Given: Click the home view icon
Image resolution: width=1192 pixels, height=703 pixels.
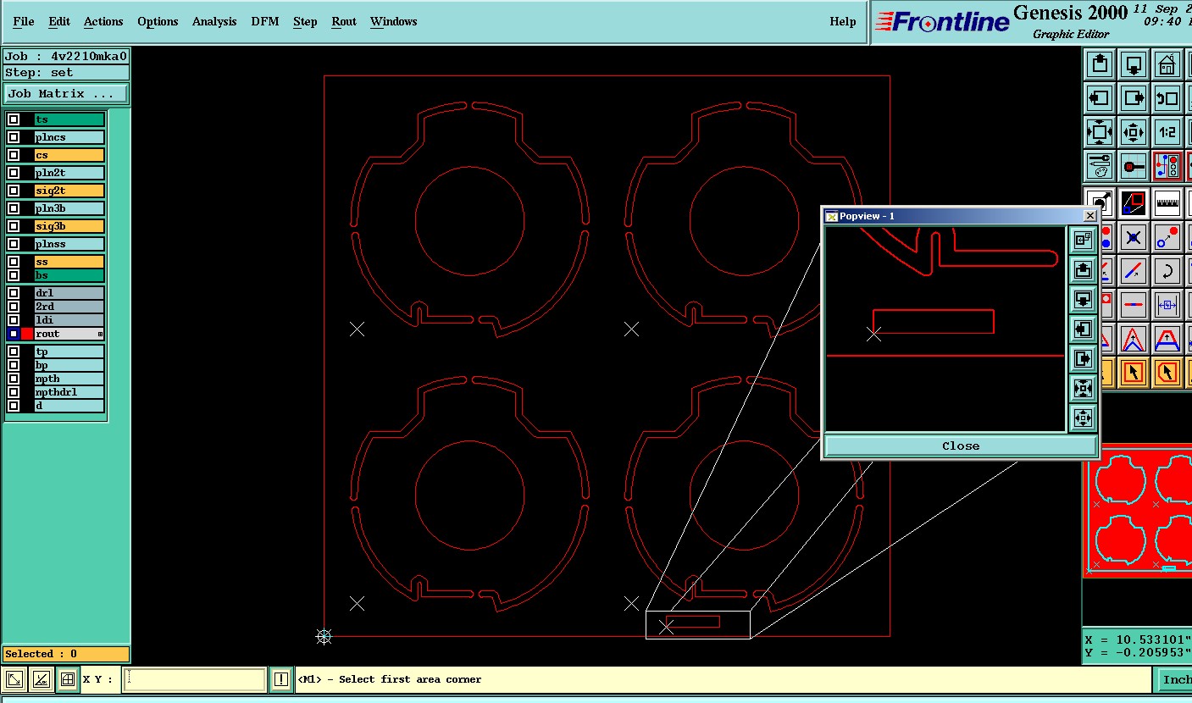Looking at the screenshot, I should coord(1167,64).
